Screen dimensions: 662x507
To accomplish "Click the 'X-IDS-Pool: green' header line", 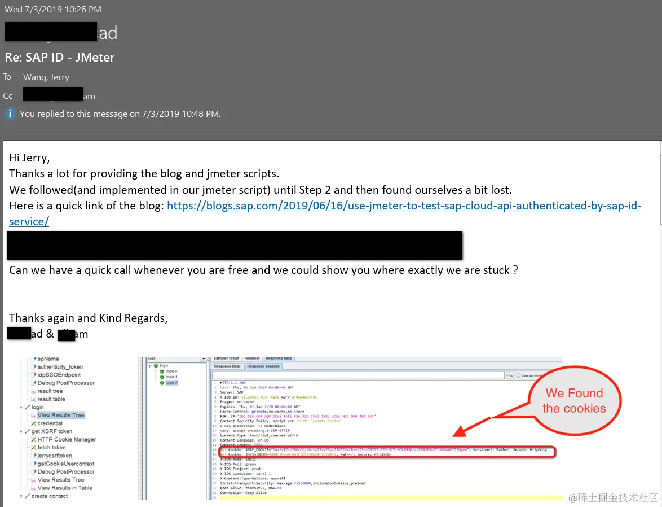I will tap(238, 464).
